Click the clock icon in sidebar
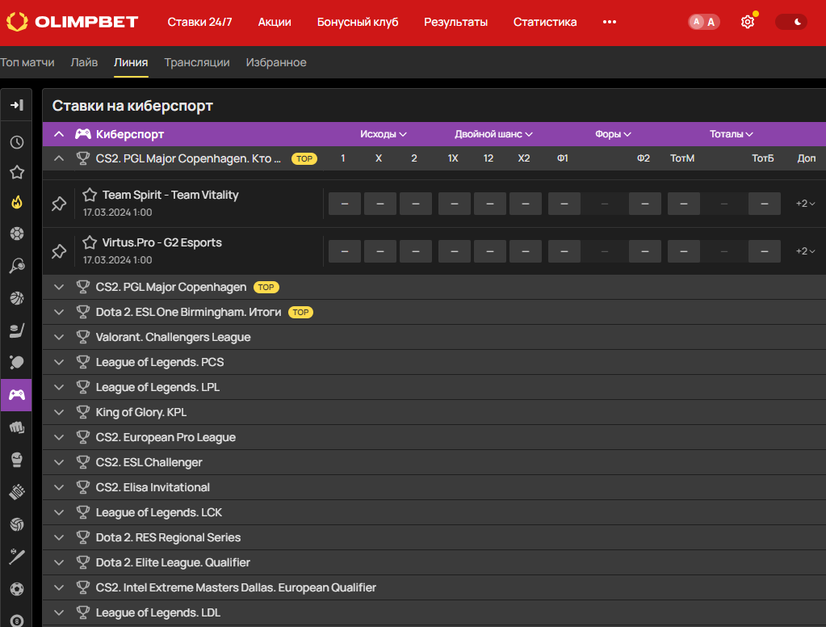This screenshot has height=627, width=826. pos(17,142)
